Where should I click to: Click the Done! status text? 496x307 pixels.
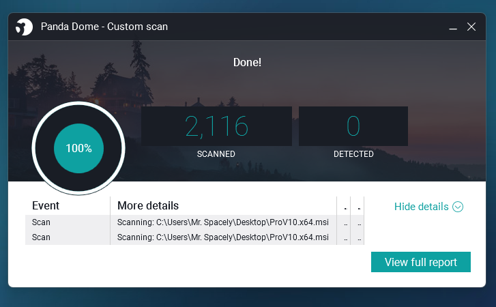tap(248, 62)
